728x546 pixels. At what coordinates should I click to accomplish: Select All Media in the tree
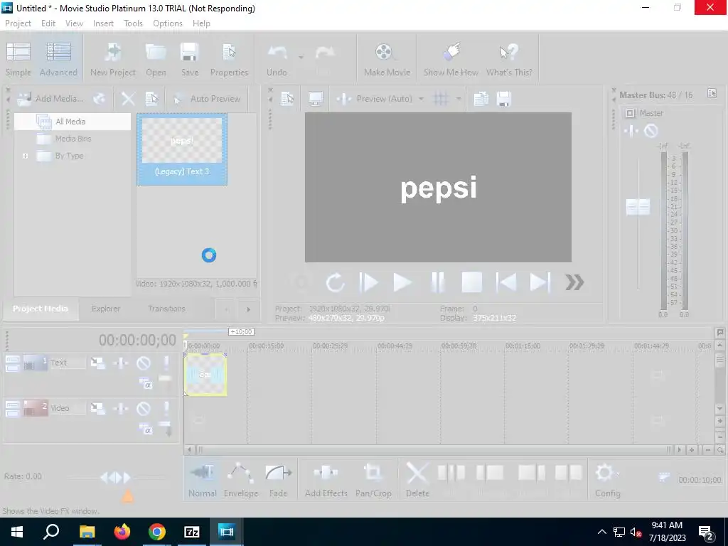coord(72,121)
